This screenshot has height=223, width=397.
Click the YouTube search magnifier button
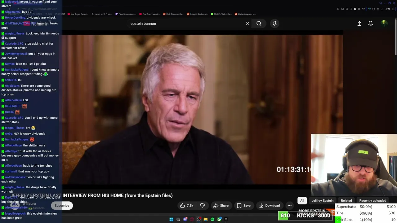point(259,24)
